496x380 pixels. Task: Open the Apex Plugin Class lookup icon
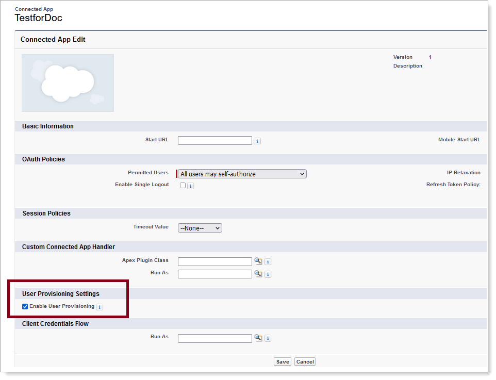[258, 261]
